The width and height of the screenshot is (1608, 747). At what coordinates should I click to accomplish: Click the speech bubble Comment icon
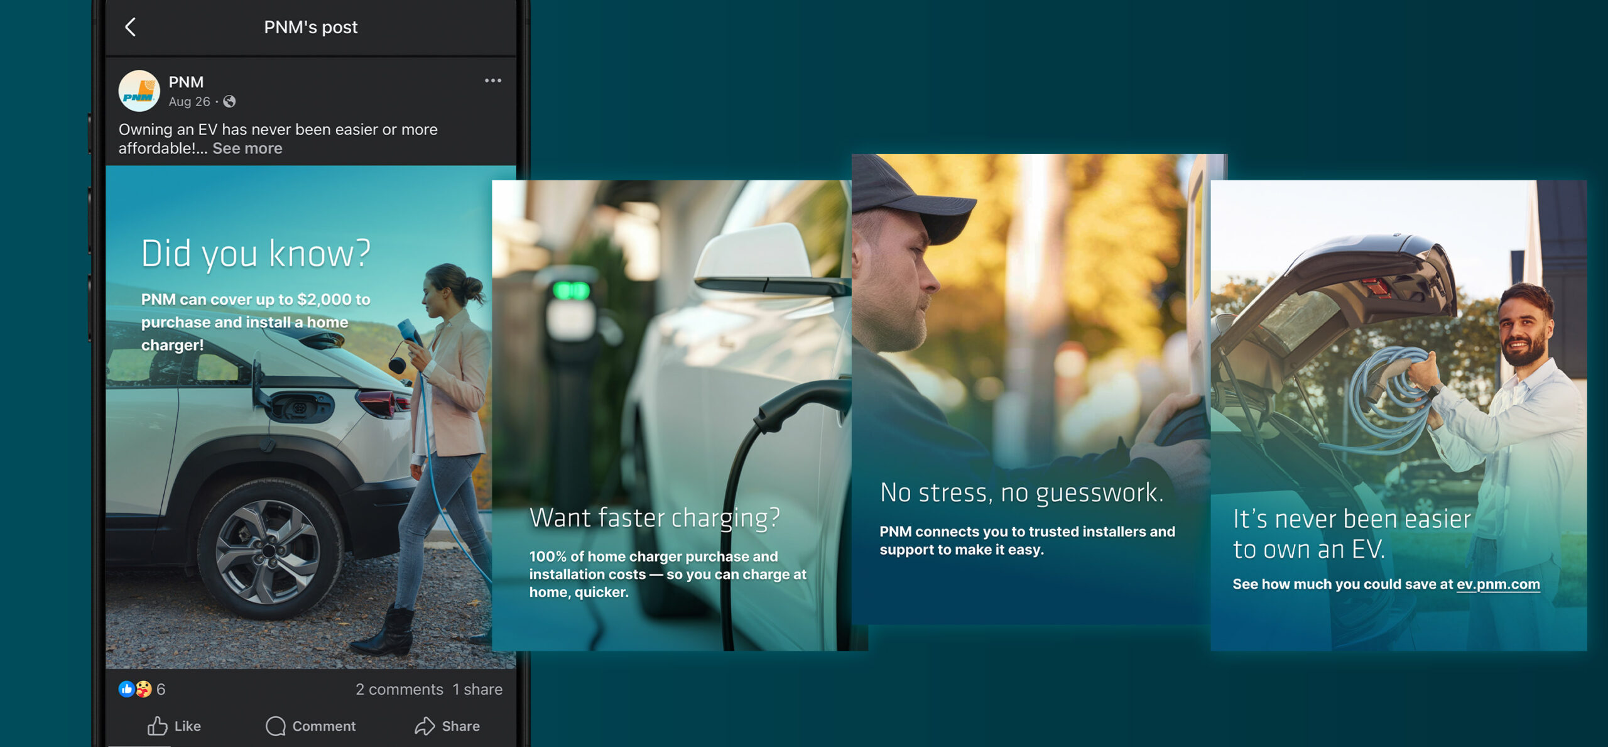click(275, 726)
